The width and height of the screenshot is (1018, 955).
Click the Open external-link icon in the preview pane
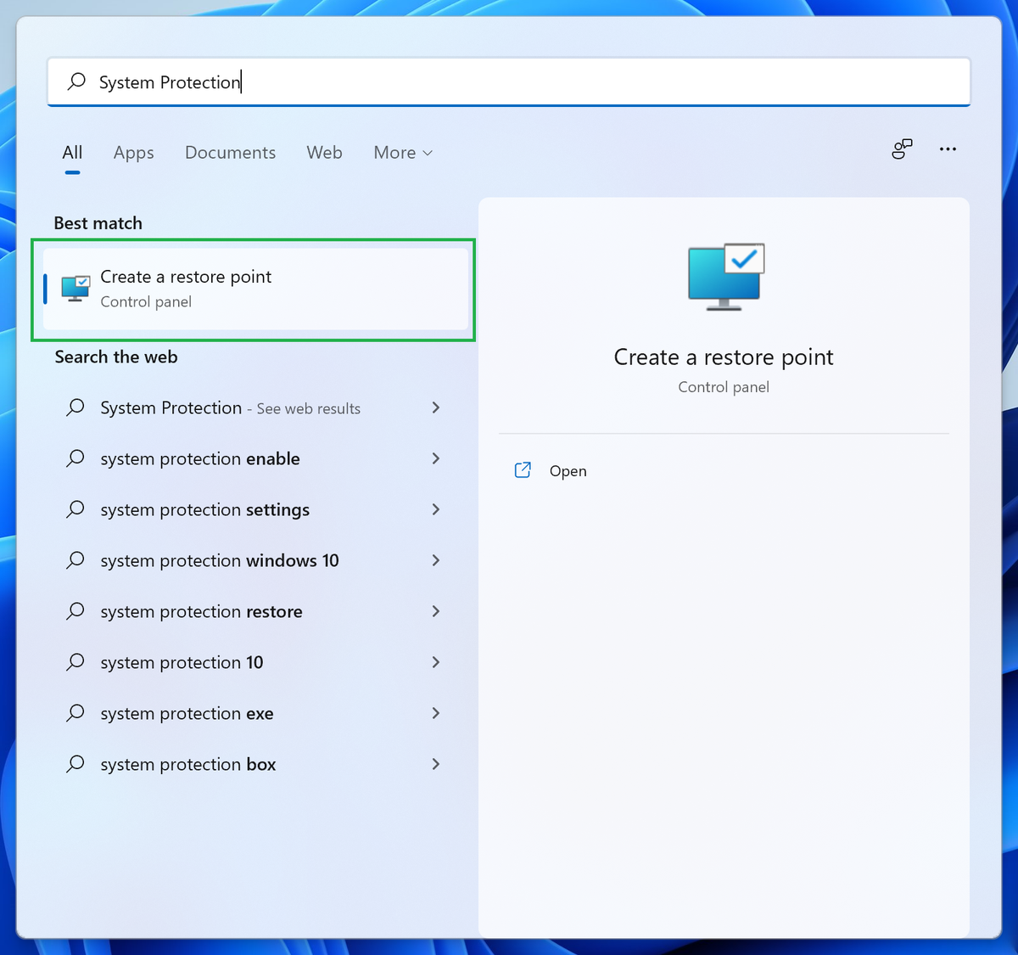[523, 469]
